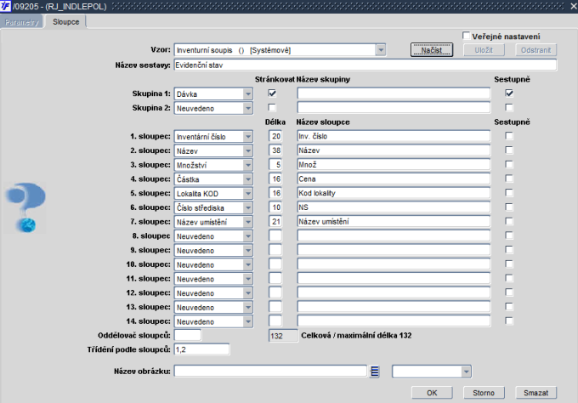
Task: Expand 7. sloupec dropdown Název umístění
Action: pyautogui.click(x=247, y=222)
